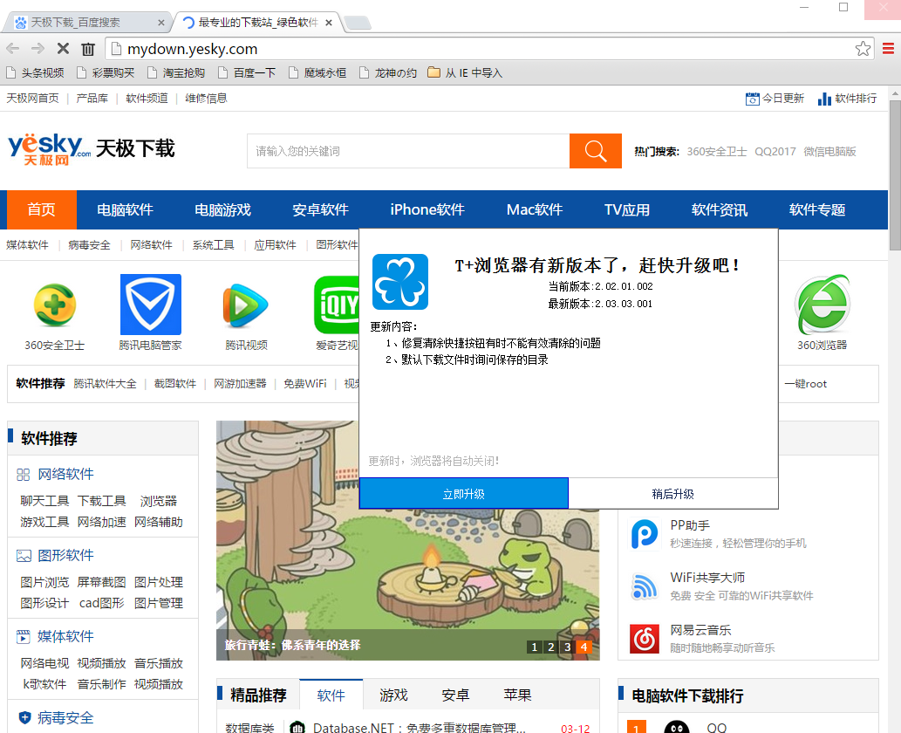Viewport: 901px width, 733px height.
Task: Click the 今日更新 calendar icon
Action: [752, 99]
